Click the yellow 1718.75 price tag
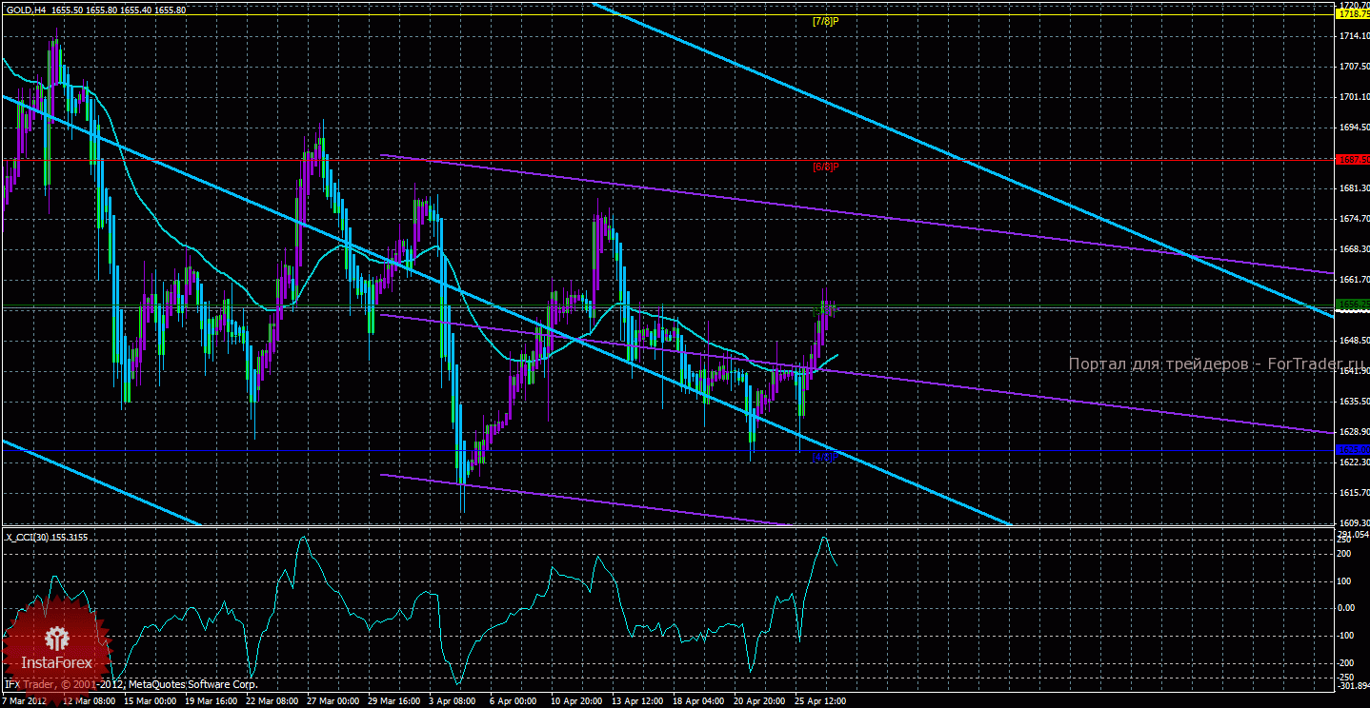The image size is (1370, 708). (x=1352, y=14)
